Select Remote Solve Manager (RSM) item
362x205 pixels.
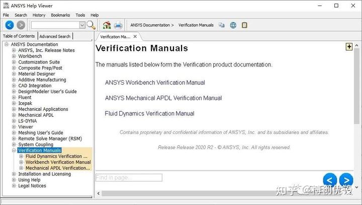(50, 139)
